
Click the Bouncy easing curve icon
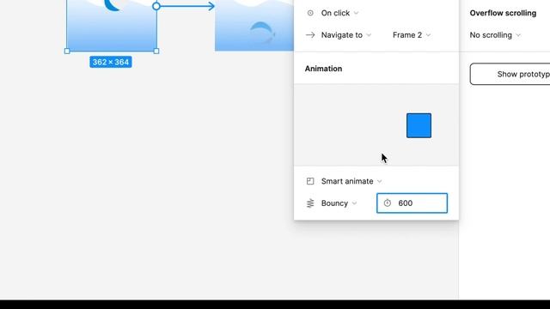[310, 203]
